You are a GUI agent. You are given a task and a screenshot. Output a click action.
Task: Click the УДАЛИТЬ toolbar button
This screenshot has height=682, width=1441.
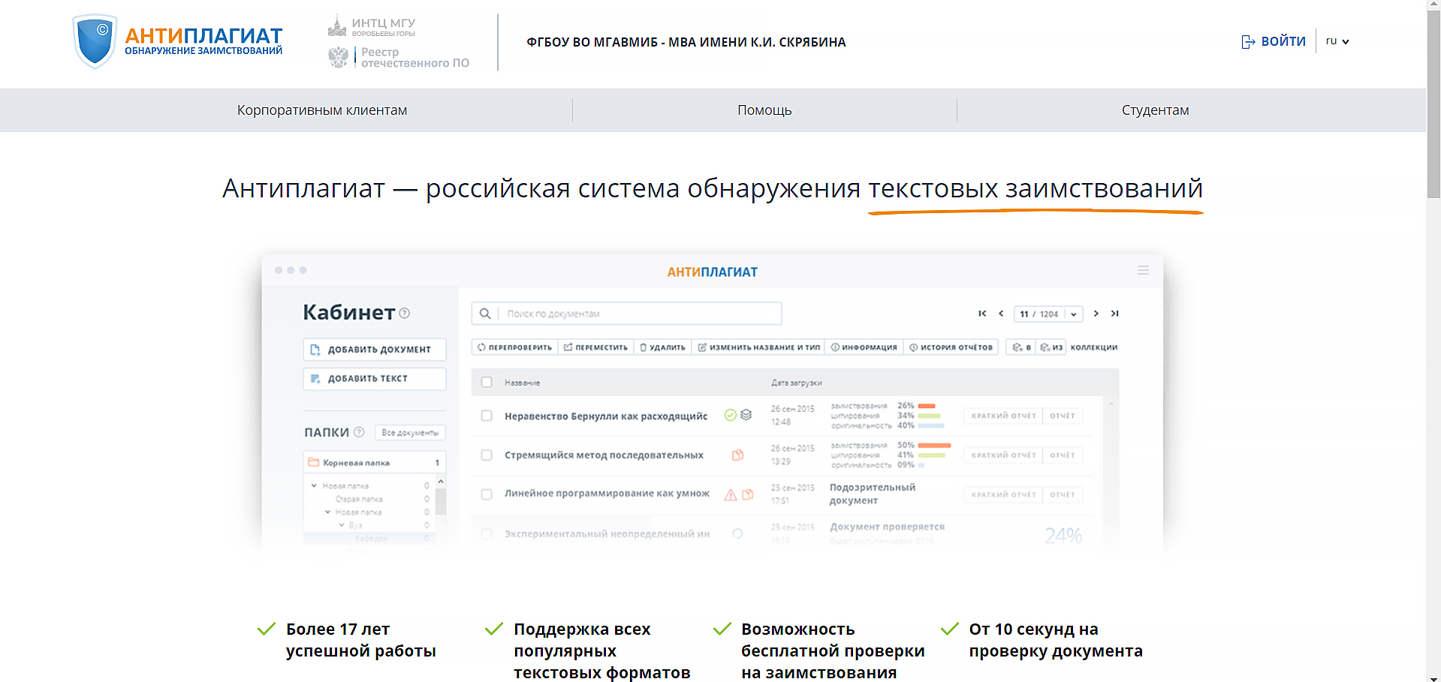pyautogui.click(x=662, y=347)
